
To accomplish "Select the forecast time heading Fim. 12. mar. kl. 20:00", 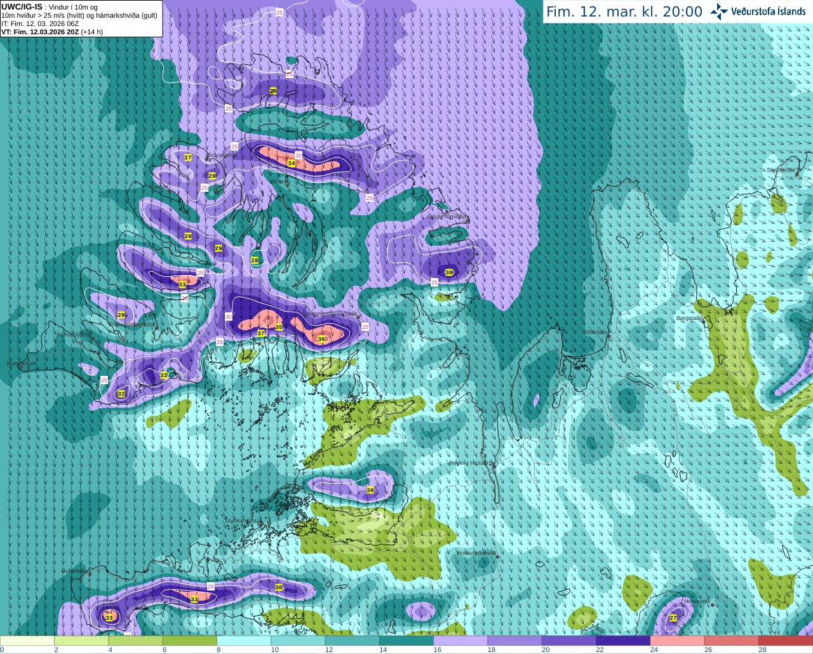I will [624, 12].
